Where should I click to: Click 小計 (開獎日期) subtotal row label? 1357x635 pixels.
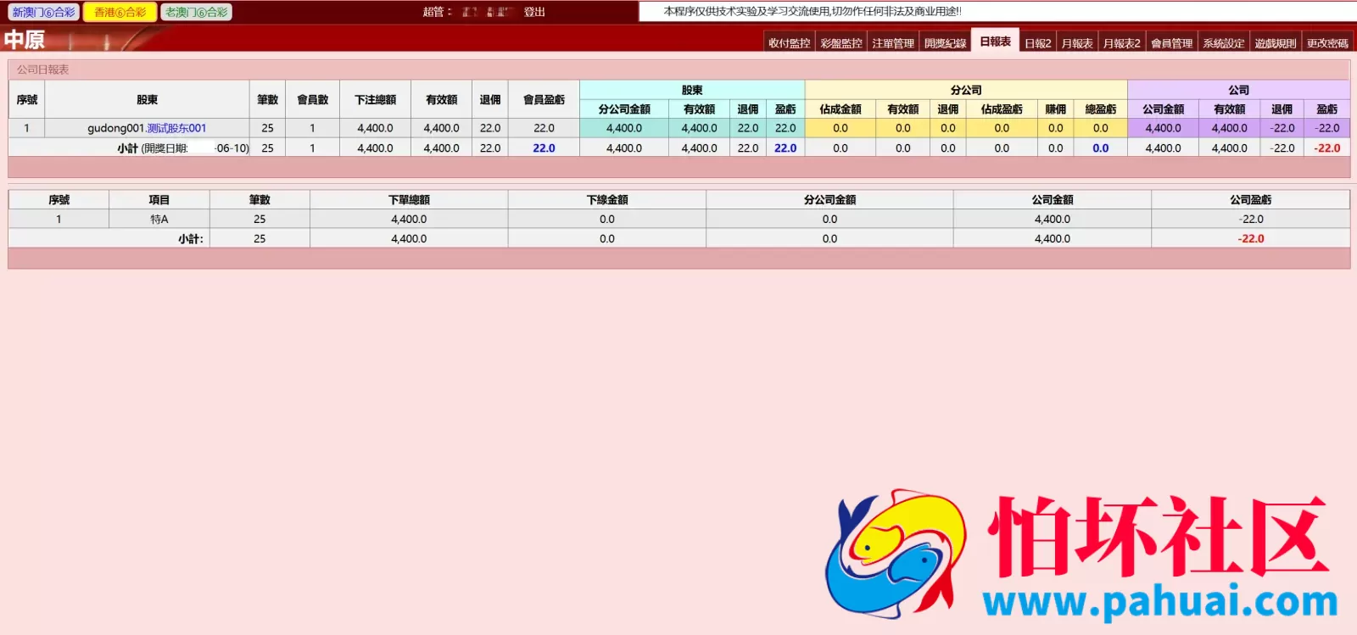183,148
